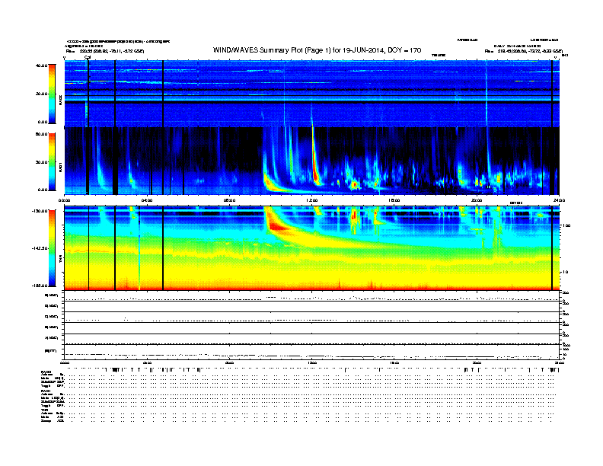Select the 0.00 tick label on RAD1 scale
Screen dimensions: 603x466
click(x=43, y=190)
